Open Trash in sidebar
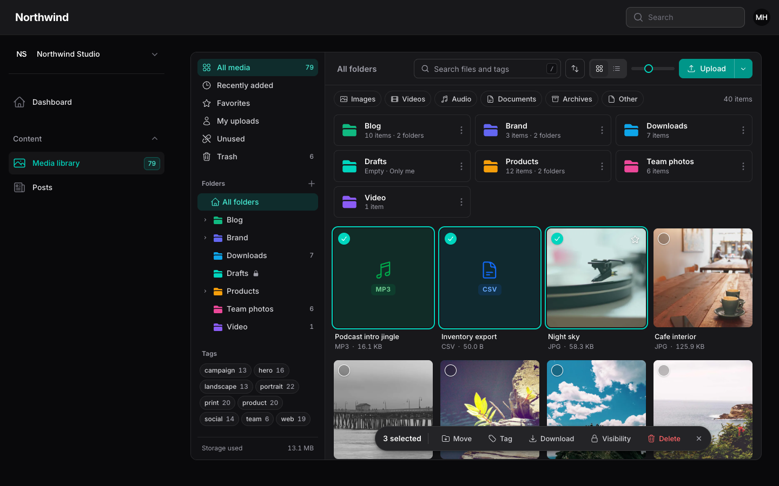The width and height of the screenshot is (779, 486). click(x=258, y=157)
